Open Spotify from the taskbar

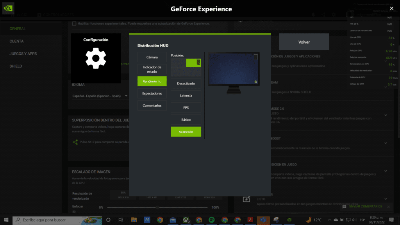pos(212,220)
